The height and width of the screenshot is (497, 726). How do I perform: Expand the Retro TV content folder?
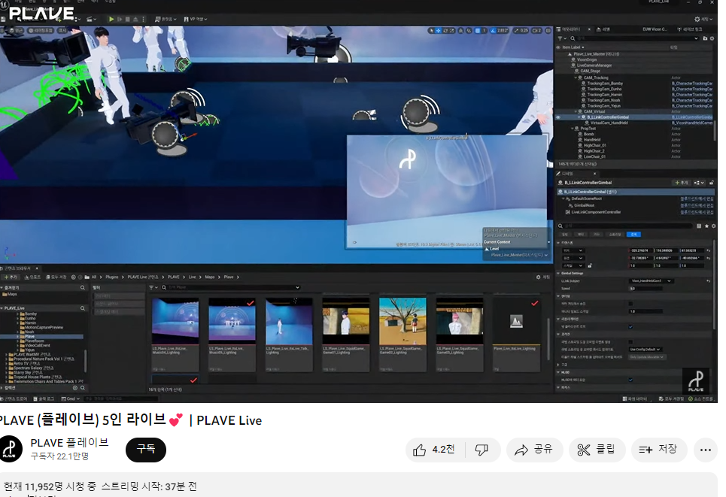coord(7,364)
